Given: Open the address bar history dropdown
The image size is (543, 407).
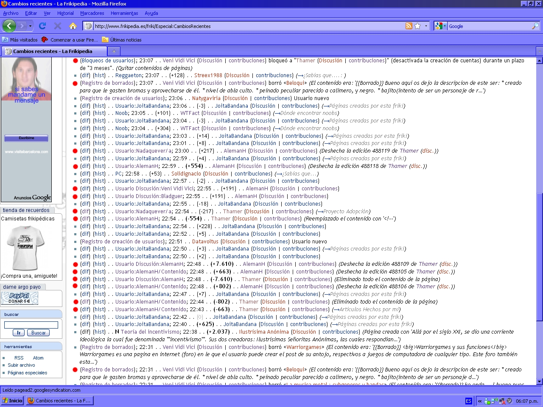Looking at the screenshot, I should pos(426,26).
